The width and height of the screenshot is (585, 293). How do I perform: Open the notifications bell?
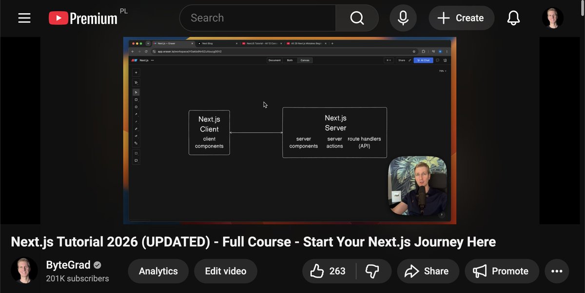pyautogui.click(x=513, y=18)
